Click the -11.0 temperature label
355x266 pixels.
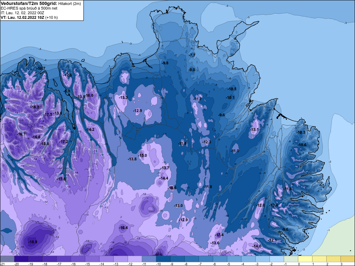[235, 151]
